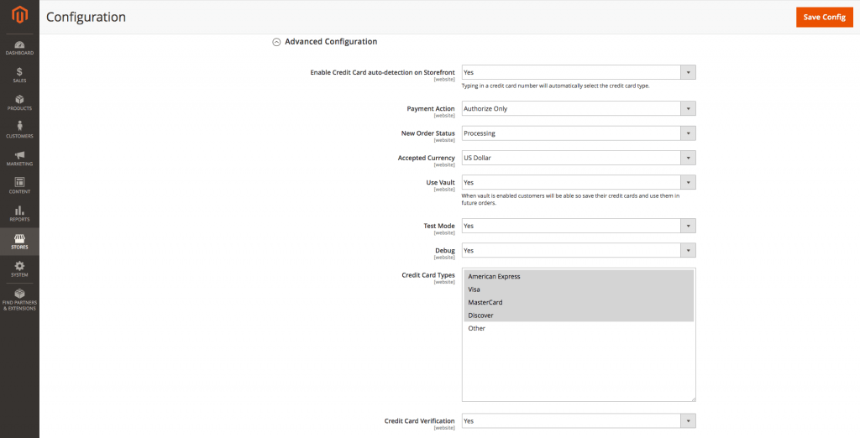Open the Dashboard sidebar icon
The image size is (860, 438).
coord(19,48)
